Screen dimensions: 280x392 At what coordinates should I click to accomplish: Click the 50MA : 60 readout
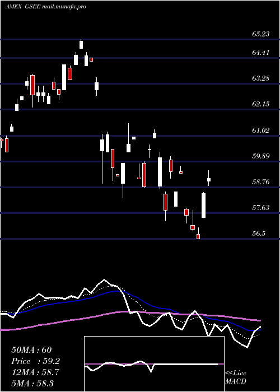point(31,350)
